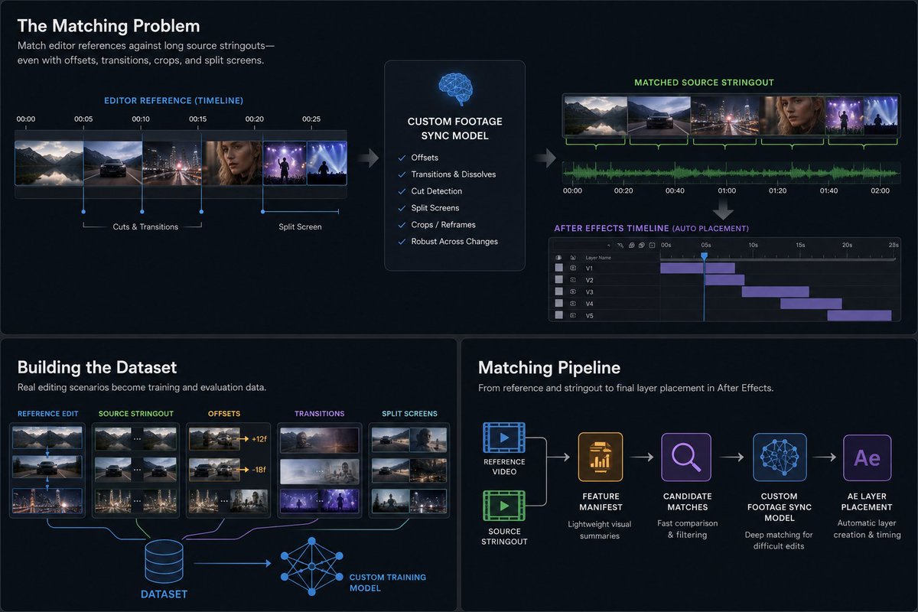The image size is (918, 612).
Task: Click the 10s mark on After Effects ruler
Action: tap(753, 245)
